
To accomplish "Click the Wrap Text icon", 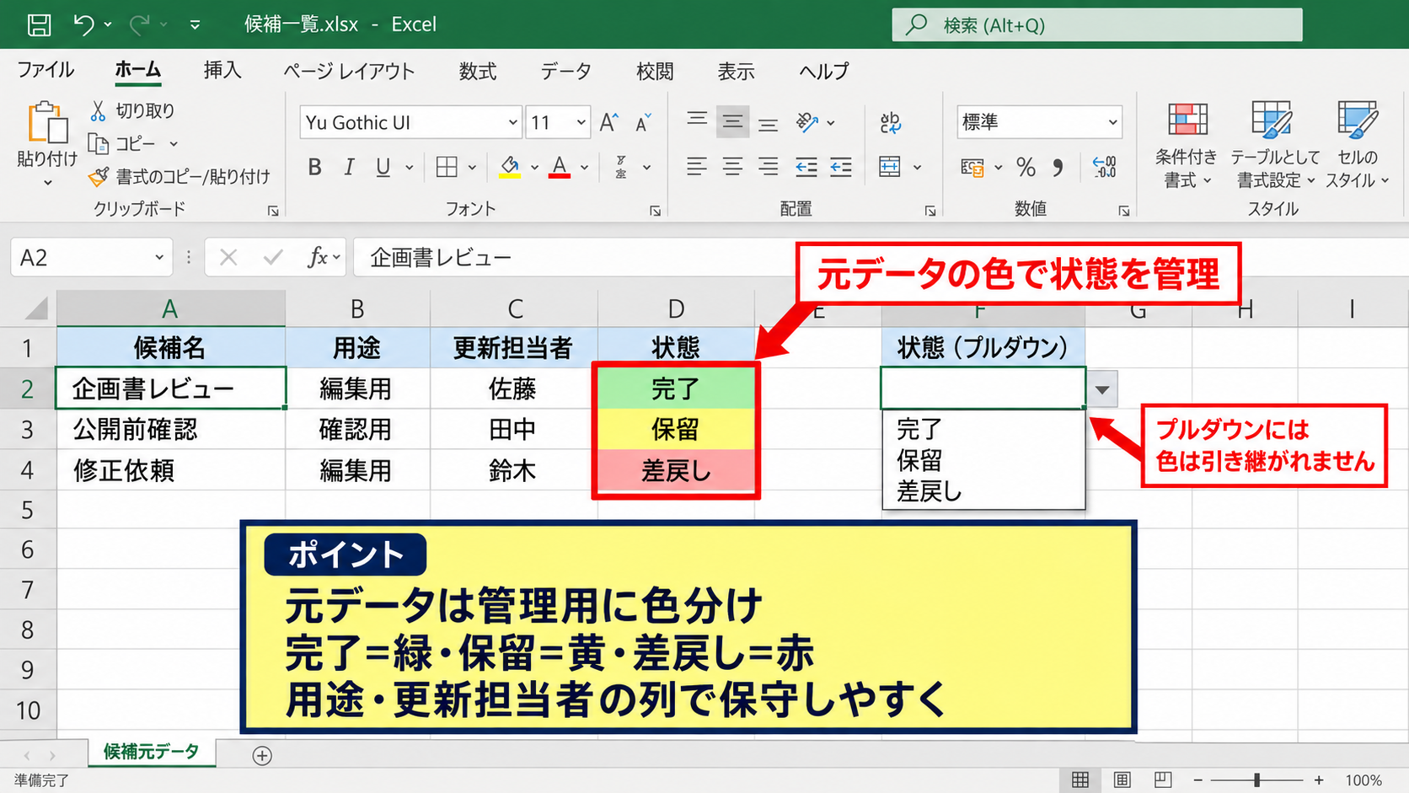I will (x=890, y=123).
